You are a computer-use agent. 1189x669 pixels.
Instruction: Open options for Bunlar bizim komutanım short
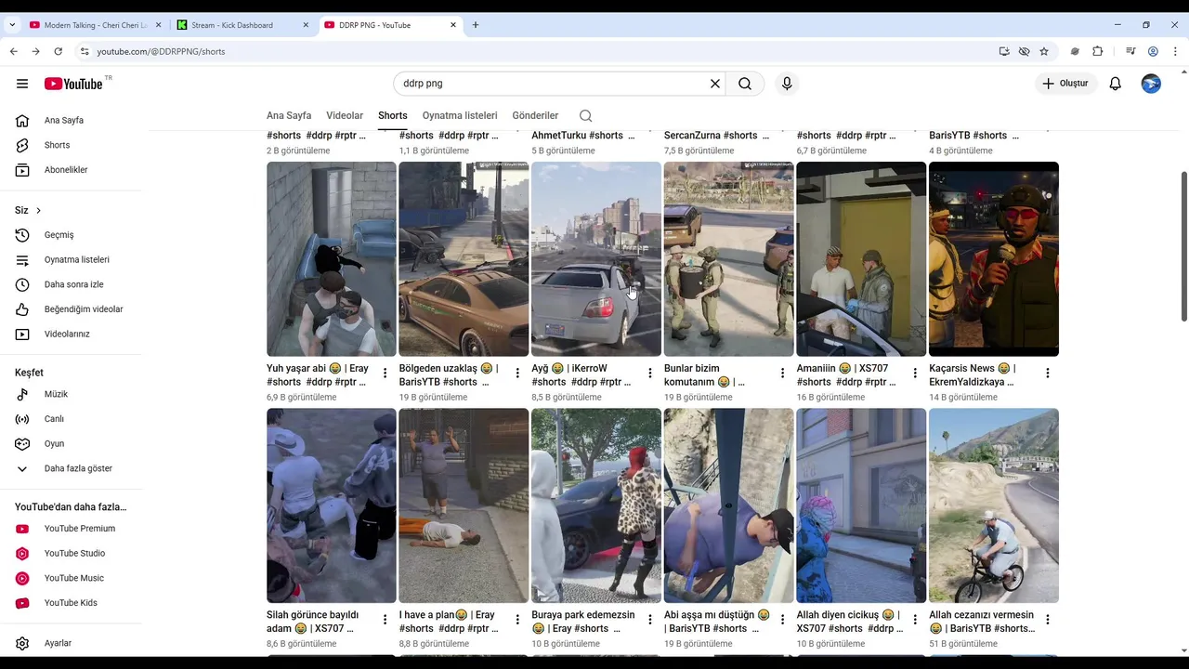pos(782,373)
